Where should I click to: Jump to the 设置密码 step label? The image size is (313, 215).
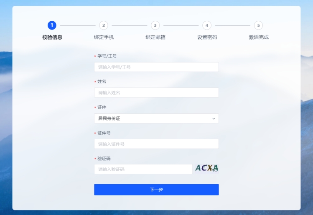207,37
